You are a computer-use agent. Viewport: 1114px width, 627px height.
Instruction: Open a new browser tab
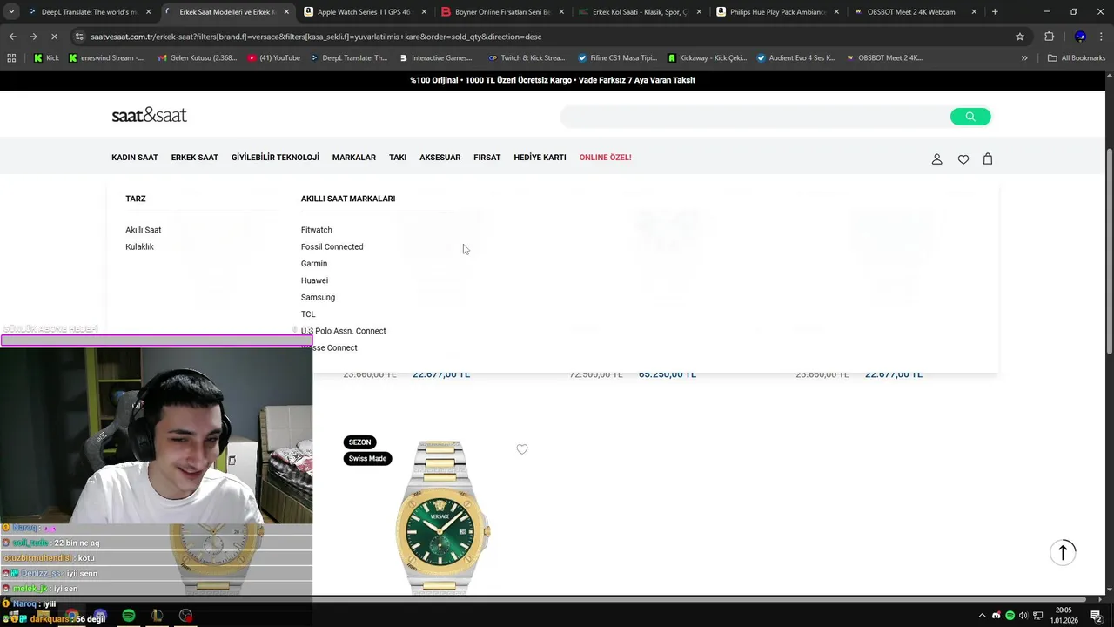pyautogui.click(x=995, y=12)
